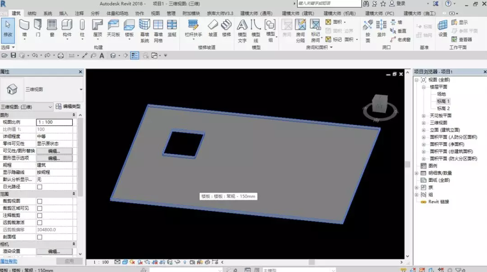Toggle the Section Box (剖面框) checkbox

click(39, 237)
